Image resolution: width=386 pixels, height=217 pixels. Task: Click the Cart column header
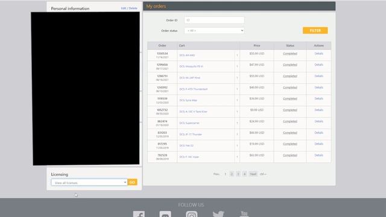coord(208,46)
